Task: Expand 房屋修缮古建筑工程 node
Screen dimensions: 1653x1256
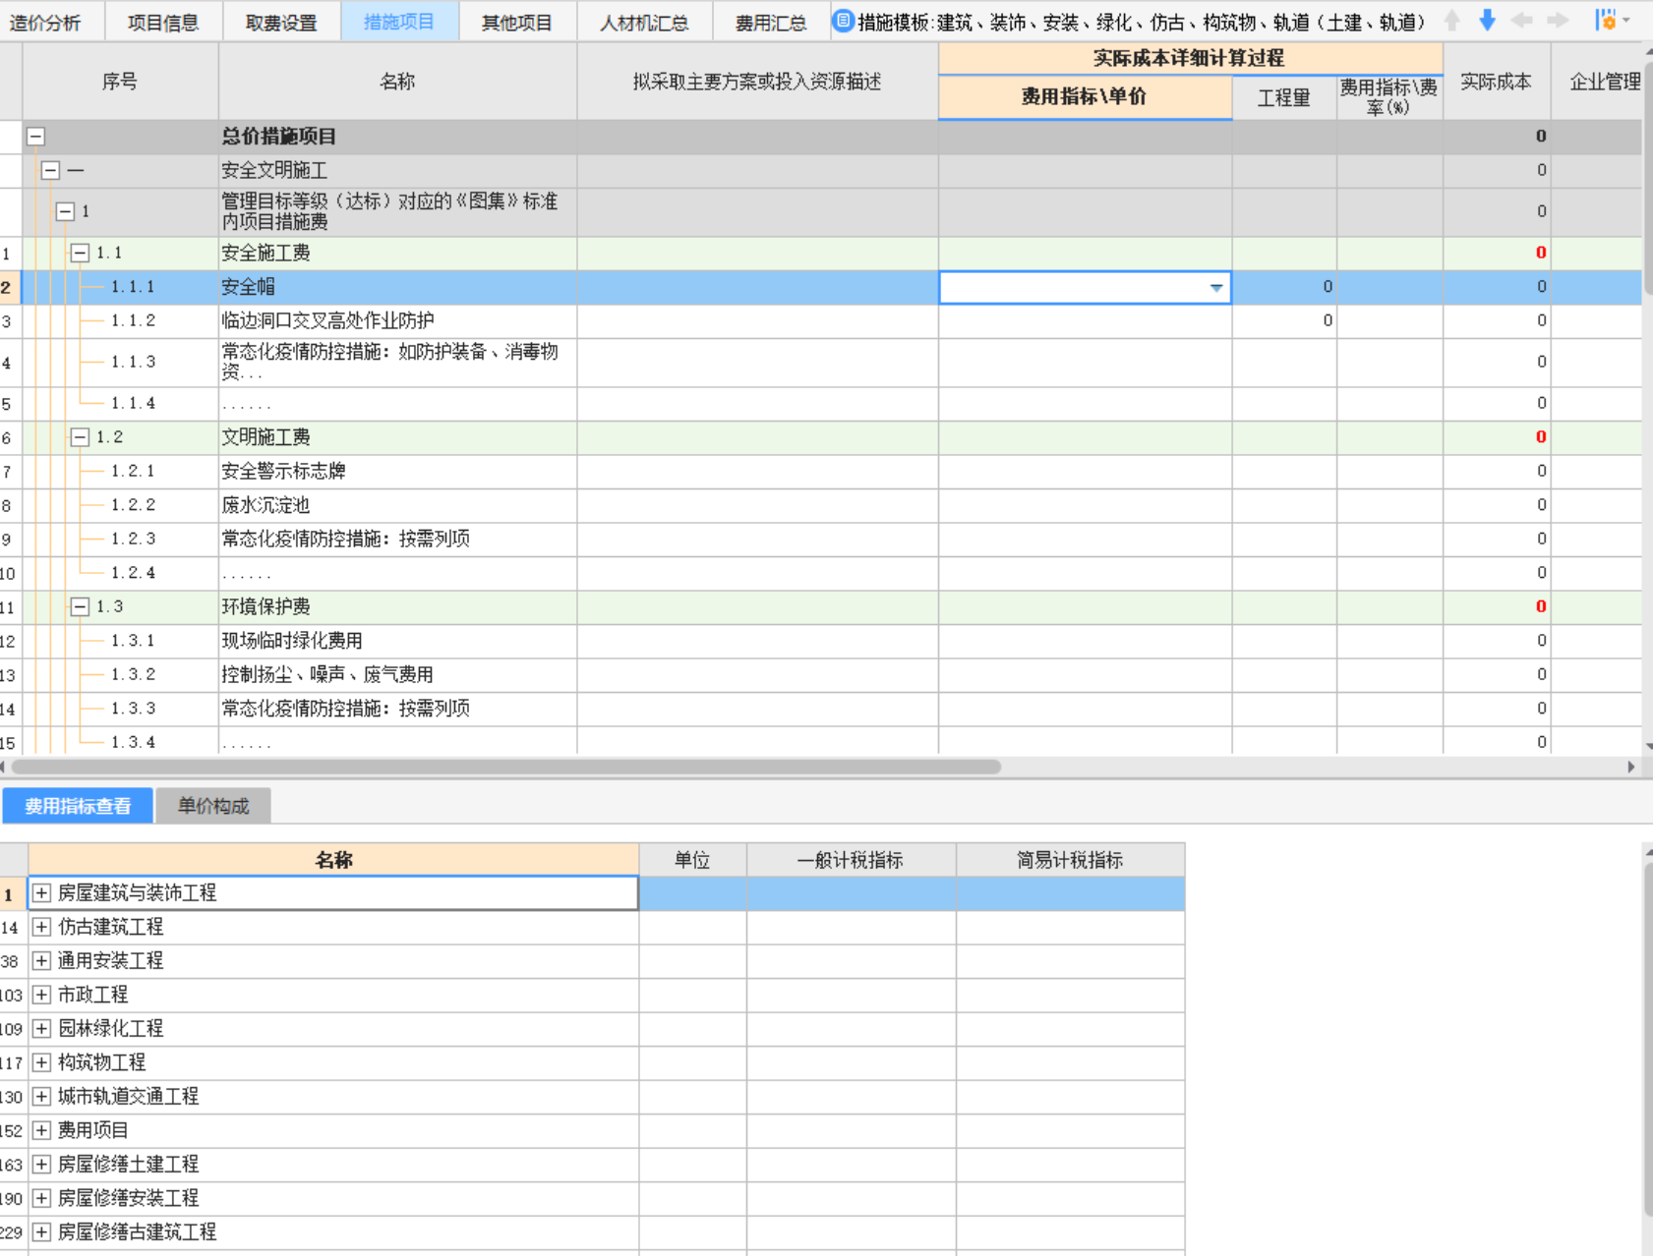Action: tap(41, 1231)
